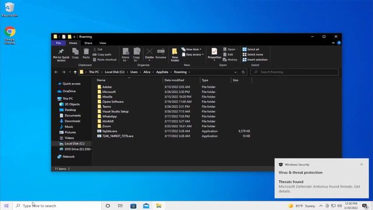This screenshot has height=210, width=373.
Task: Select Downloads in navigation pane
Action: [72, 121]
